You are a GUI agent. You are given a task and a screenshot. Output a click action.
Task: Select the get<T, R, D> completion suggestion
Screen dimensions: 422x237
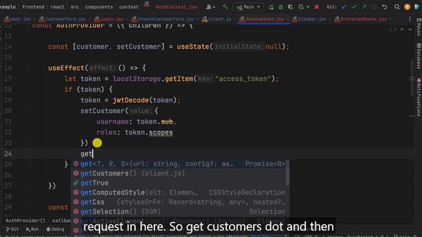(x=179, y=164)
